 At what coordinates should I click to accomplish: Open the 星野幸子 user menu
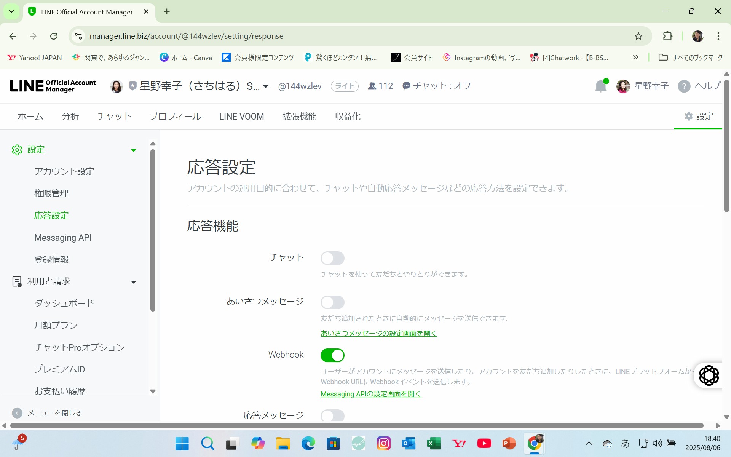click(643, 86)
